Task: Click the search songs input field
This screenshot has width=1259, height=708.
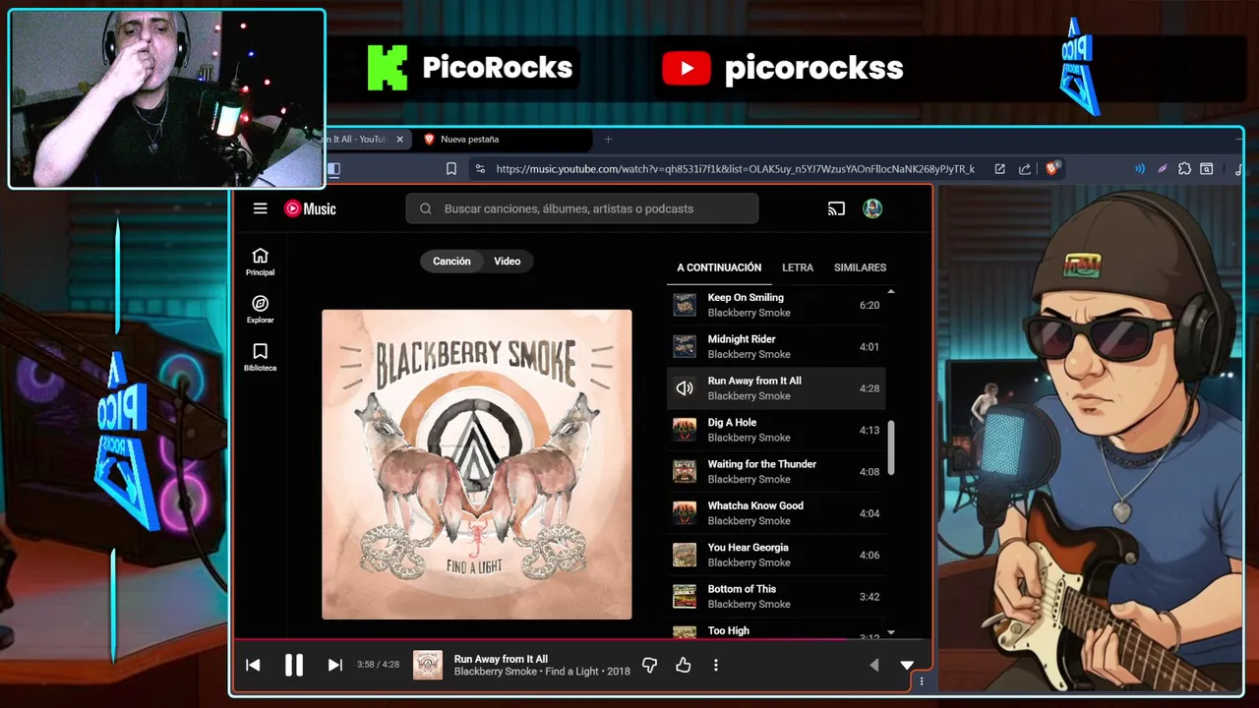Action: (x=581, y=208)
